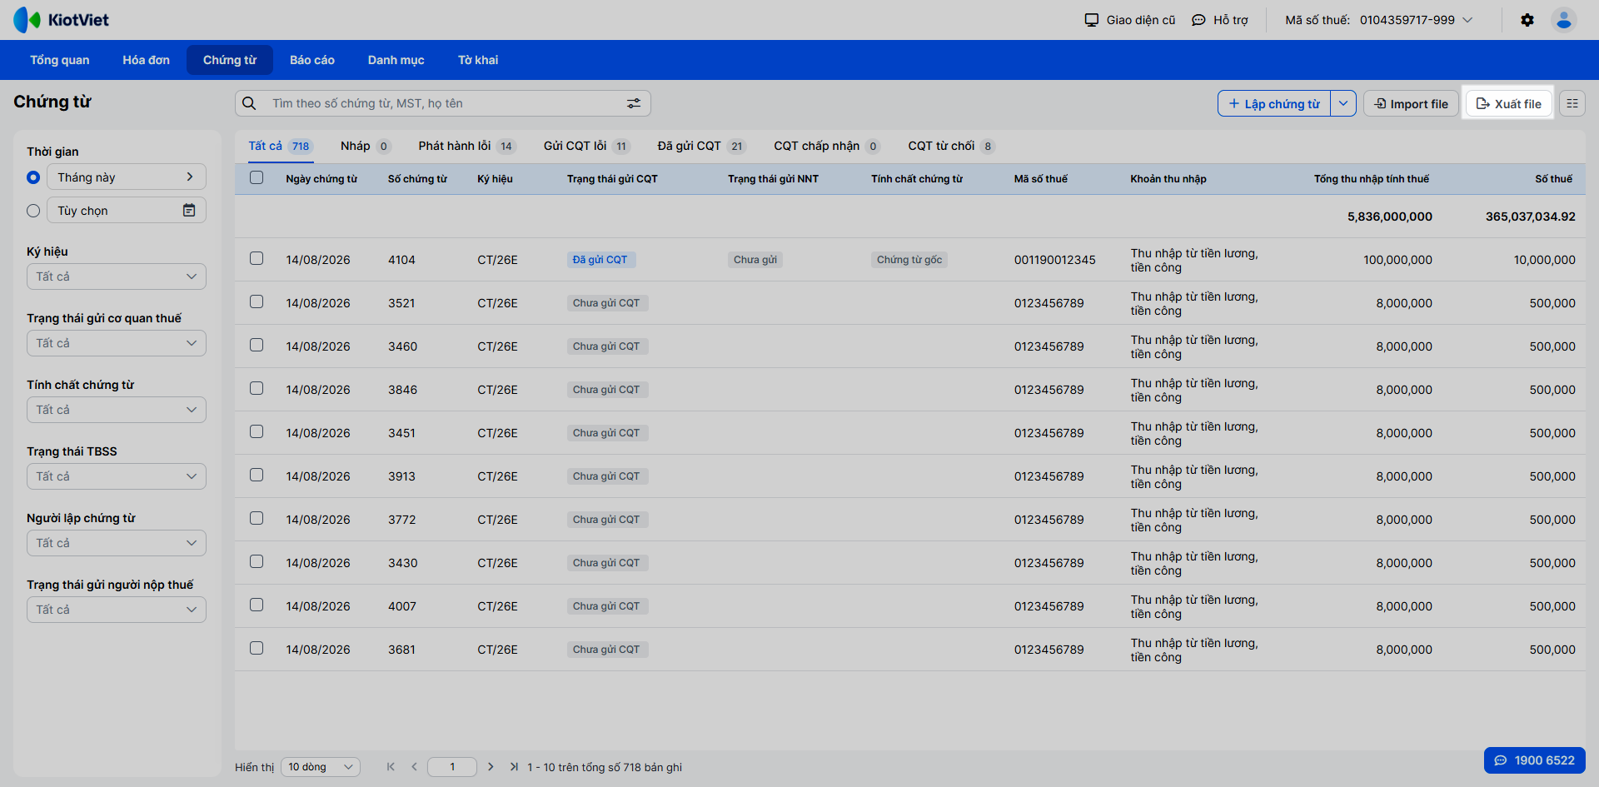Open the user profile avatar
This screenshot has height=787, width=1599.
(x=1564, y=20)
